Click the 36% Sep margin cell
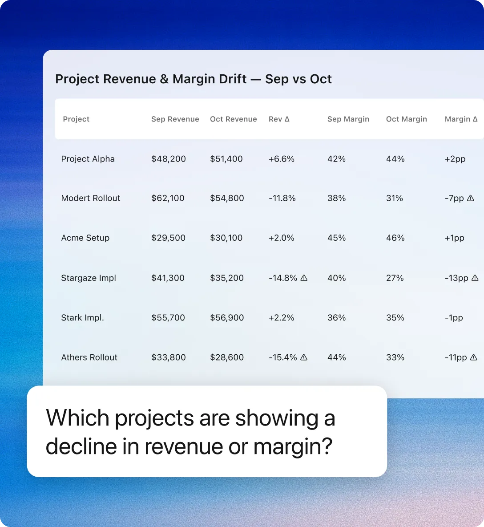Viewport: 484px width, 527px height. point(337,317)
